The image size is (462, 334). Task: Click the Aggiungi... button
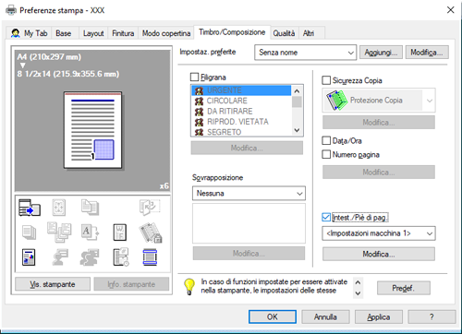click(x=381, y=53)
